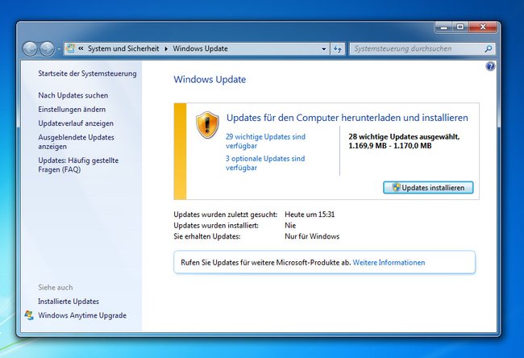Open Updates: Häufig gestellte Fragen (FAQ)
The width and height of the screenshot is (524, 358).
point(78,164)
